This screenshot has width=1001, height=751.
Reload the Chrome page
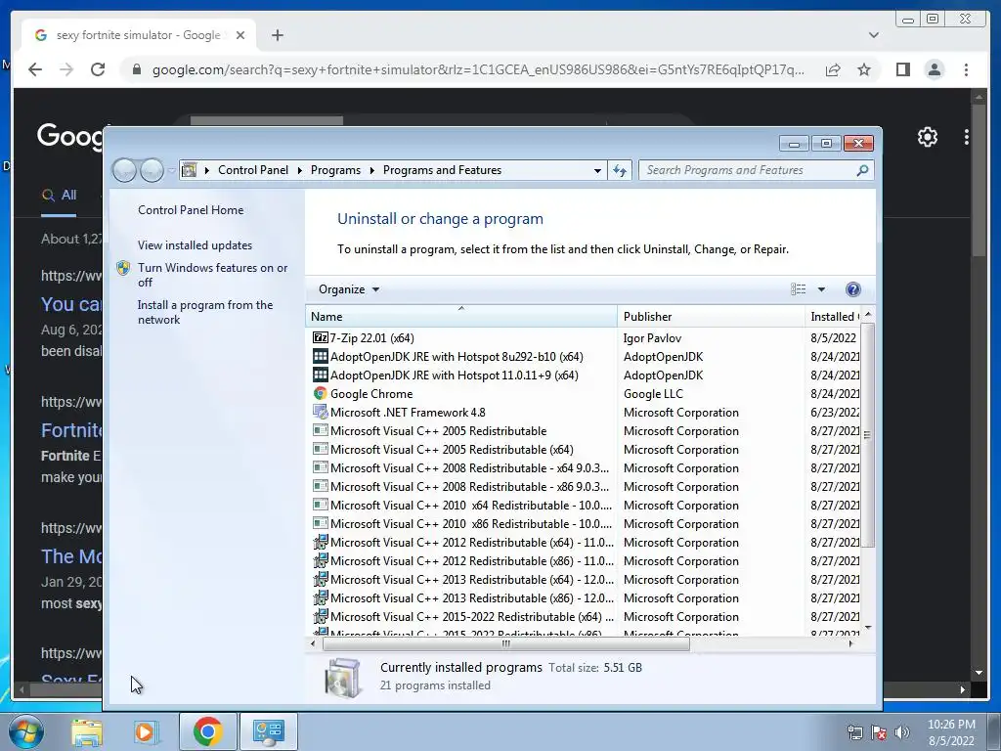98,69
